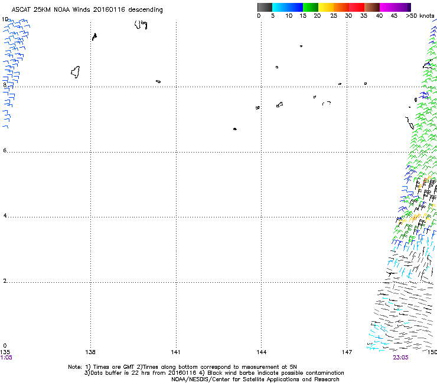
Task: Click the legend value '25'
Action: tap(334, 16)
